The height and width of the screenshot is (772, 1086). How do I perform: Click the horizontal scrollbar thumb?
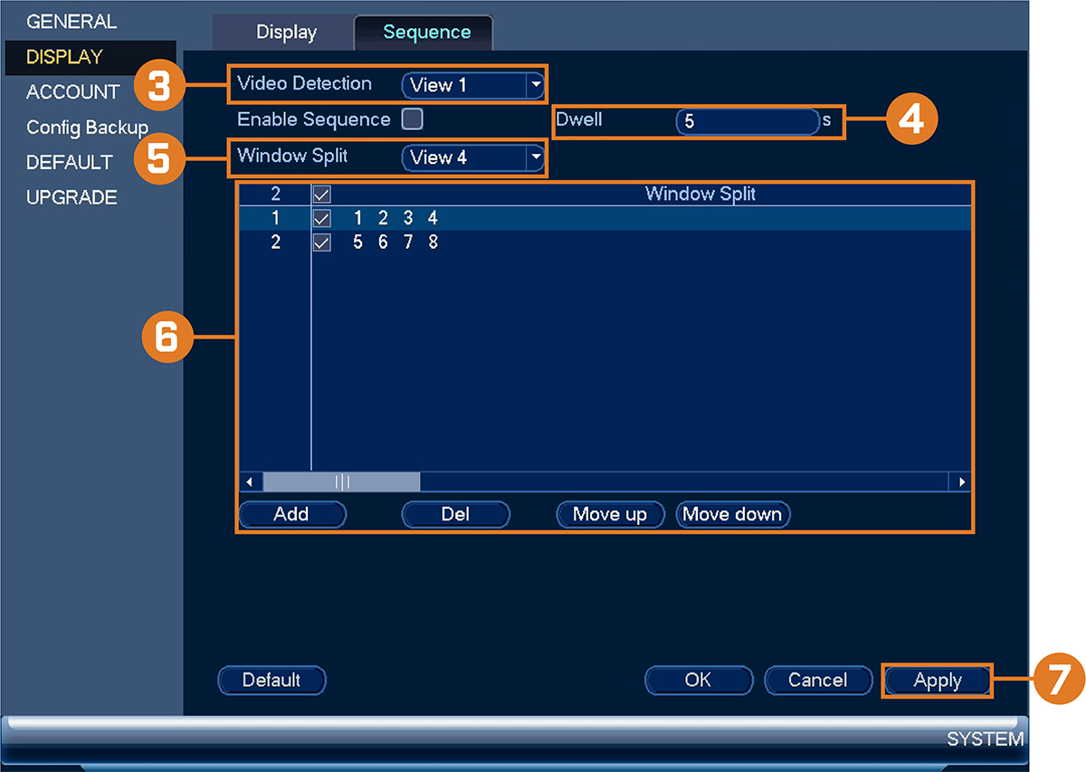tap(341, 481)
